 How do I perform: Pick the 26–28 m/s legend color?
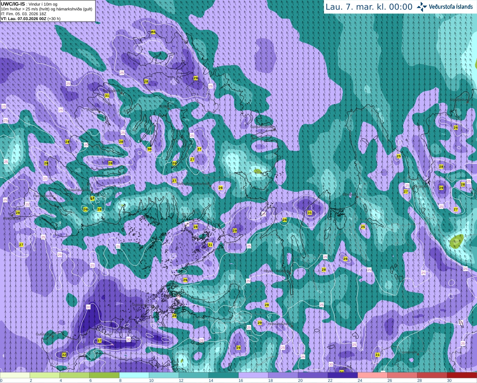pos(402,375)
